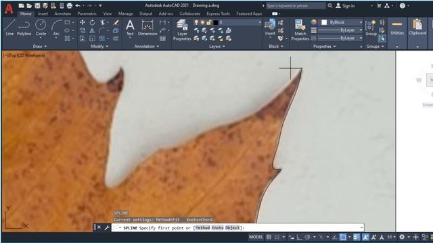Click the shopping cart icon in title bar

click(x=379, y=5)
